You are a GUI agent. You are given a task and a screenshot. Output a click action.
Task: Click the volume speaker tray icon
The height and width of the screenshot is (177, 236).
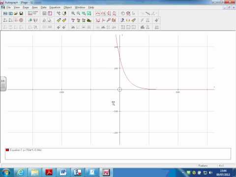coord(211,173)
